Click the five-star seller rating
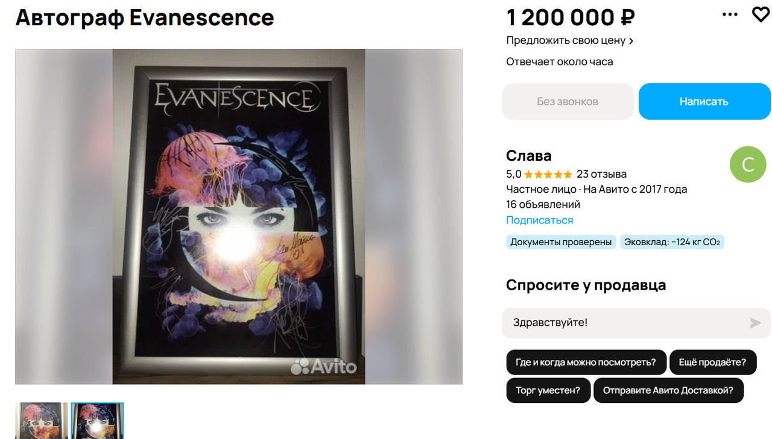772x439 pixels. point(548,175)
